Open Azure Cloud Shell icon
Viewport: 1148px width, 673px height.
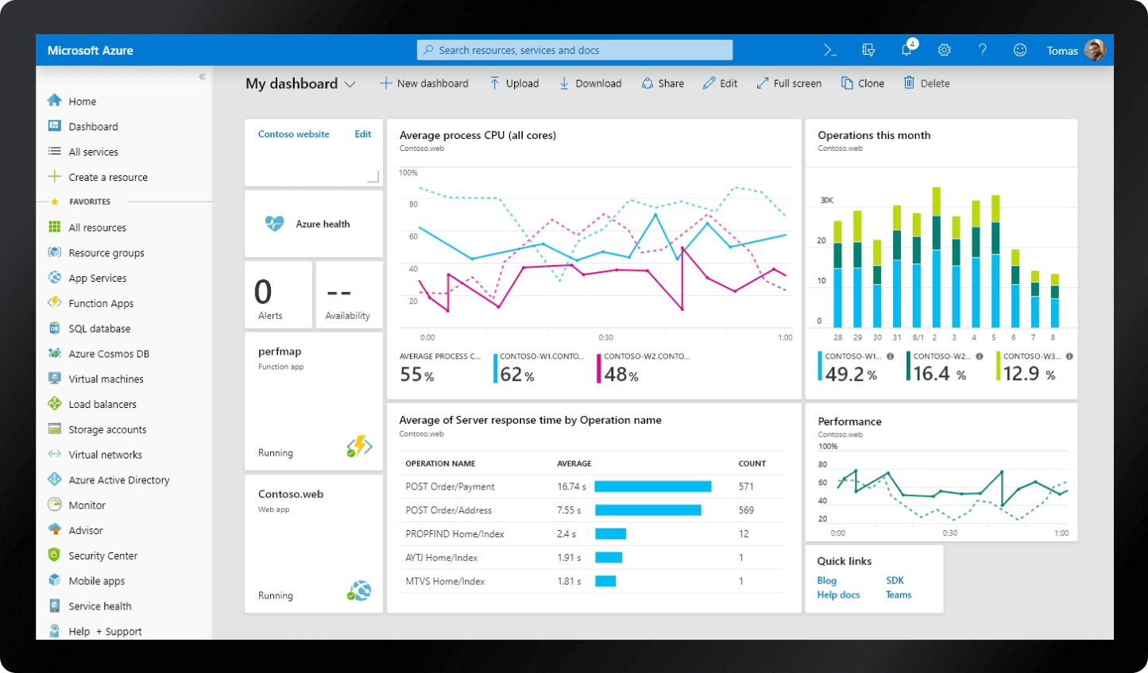pyautogui.click(x=829, y=50)
